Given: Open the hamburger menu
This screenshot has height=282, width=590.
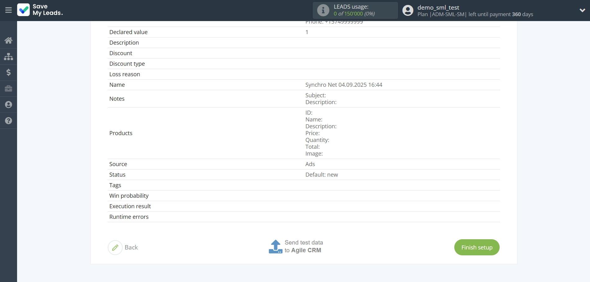Looking at the screenshot, I should point(8,10).
